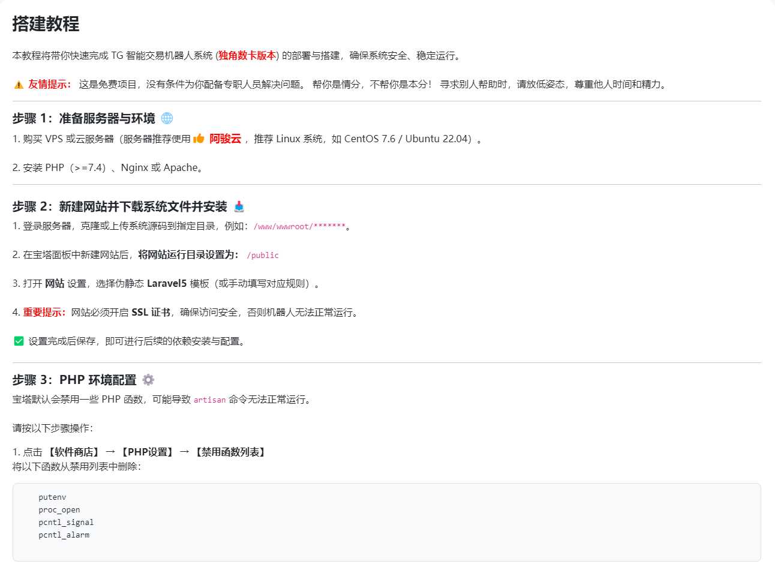
Task: Open the red 阿骏云 server link
Action: 225,139
